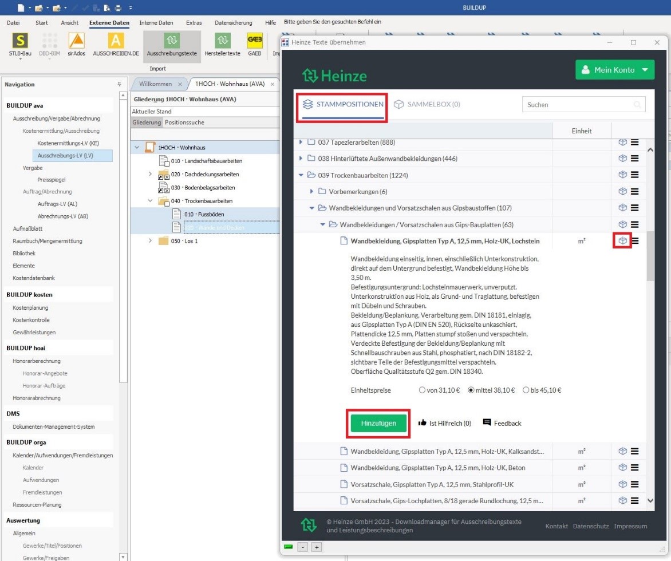Open AUSSCHREIBEN.DE from the ribbon
Viewport: 671px width, 561px height.
click(x=116, y=45)
